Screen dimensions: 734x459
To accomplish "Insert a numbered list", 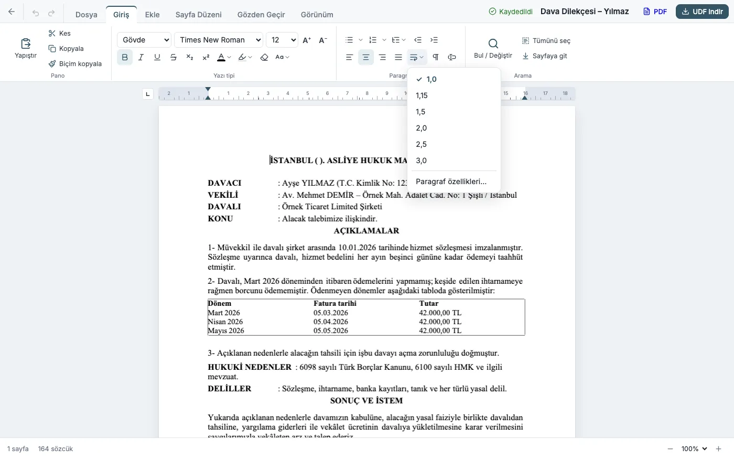I will [x=373, y=40].
